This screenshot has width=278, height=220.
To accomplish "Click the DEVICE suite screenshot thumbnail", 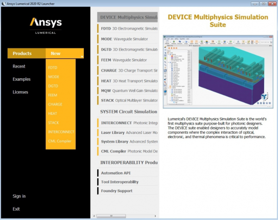I will (217, 72).
